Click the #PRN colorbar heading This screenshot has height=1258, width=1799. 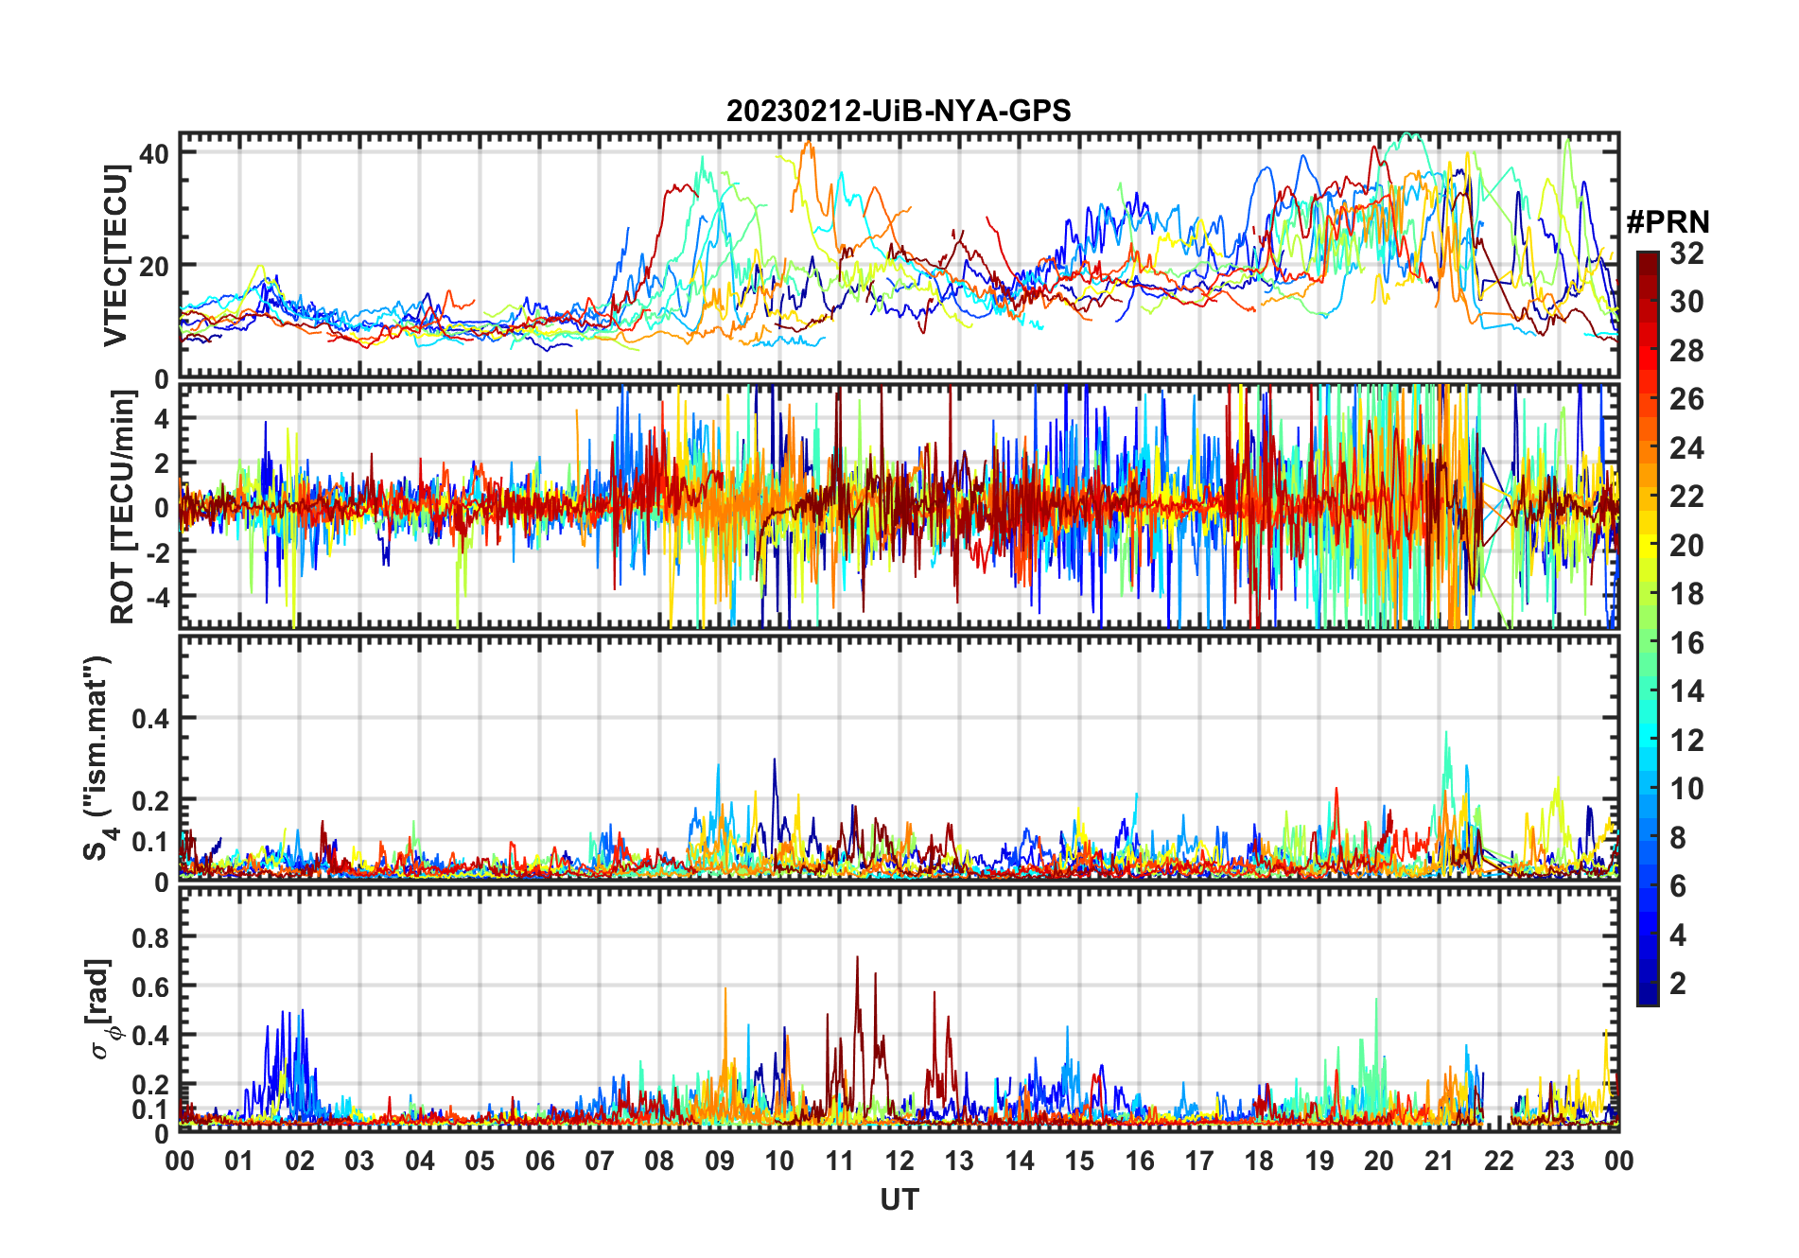(1668, 222)
